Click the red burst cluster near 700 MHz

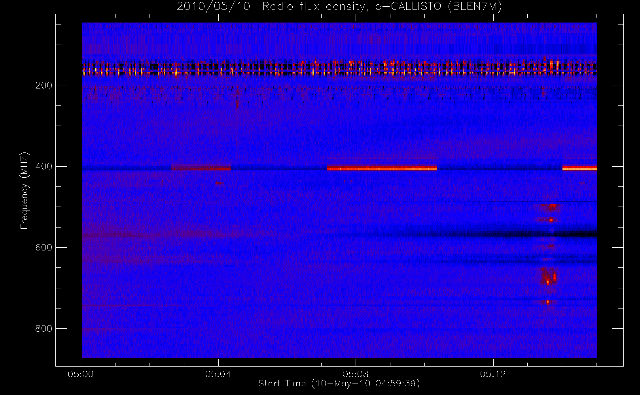[548, 276]
